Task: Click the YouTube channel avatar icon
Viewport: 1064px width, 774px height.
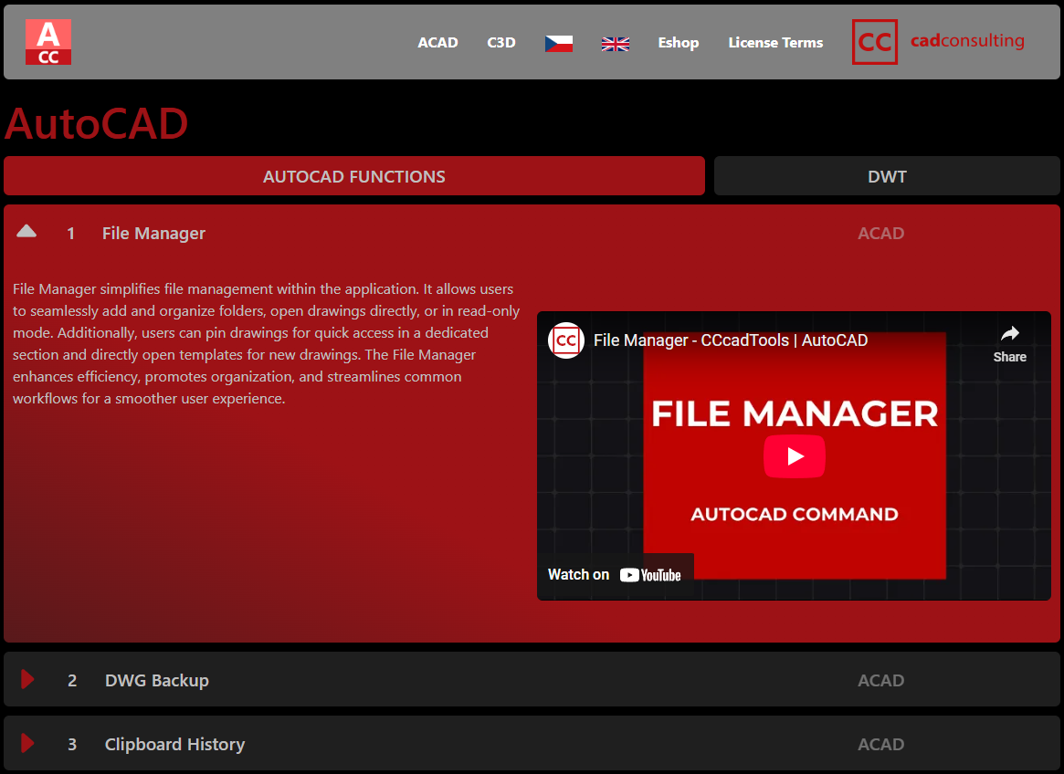Action: tap(566, 340)
